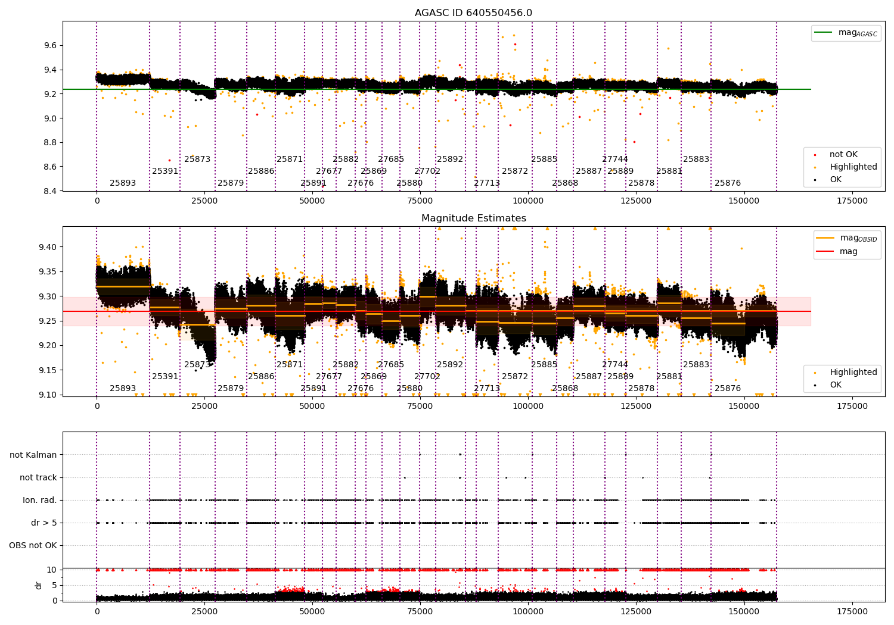The height and width of the screenshot is (625, 894).
Task: Click OBSID label 25883 in top plot
Action: pyautogui.click(x=696, y=160)
